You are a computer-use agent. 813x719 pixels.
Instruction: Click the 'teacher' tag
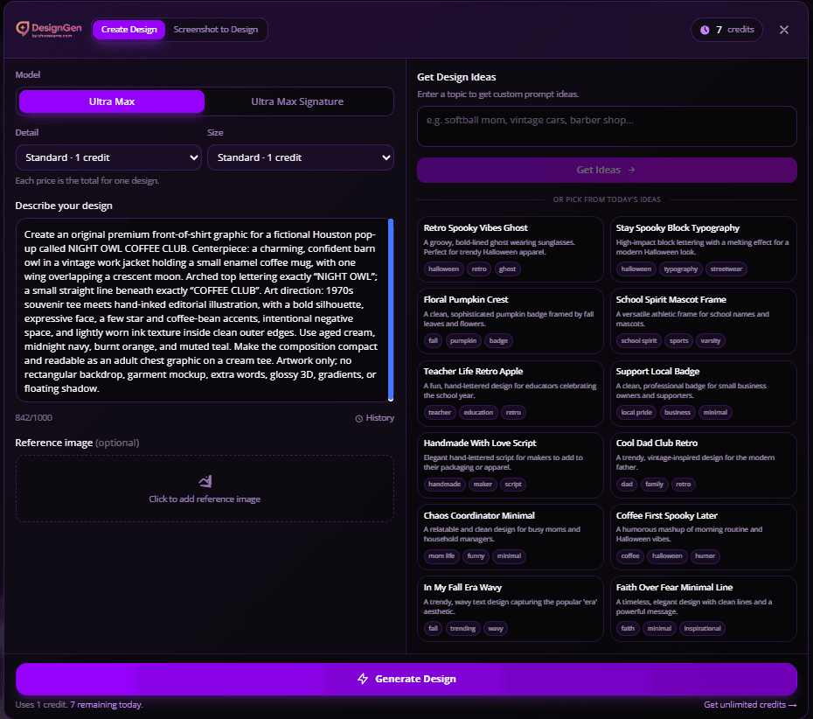click(439, 412)
